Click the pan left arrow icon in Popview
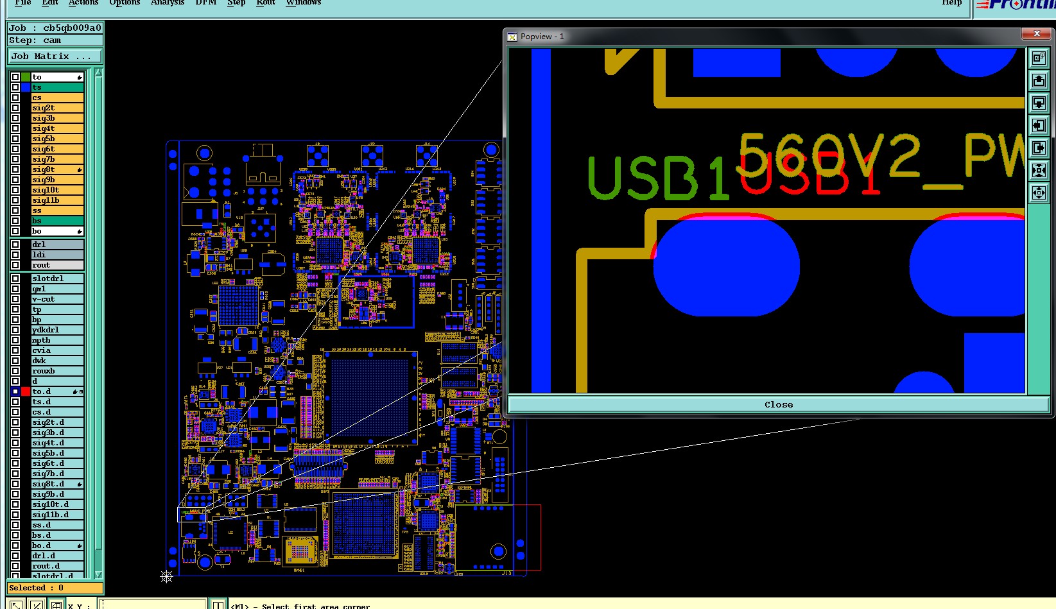Viewport: 1056px width, 609px height. (1039, 126)
